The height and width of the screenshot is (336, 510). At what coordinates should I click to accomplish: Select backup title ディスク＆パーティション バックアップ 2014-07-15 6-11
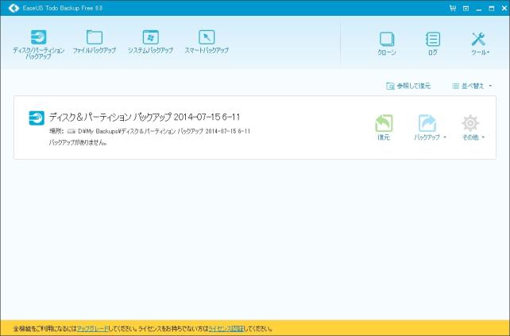click(x=145, y=117)
